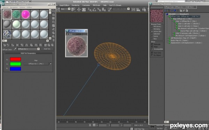
Task: Click Selection Lock toggle in status bar
Action: [x=90, y=125]
